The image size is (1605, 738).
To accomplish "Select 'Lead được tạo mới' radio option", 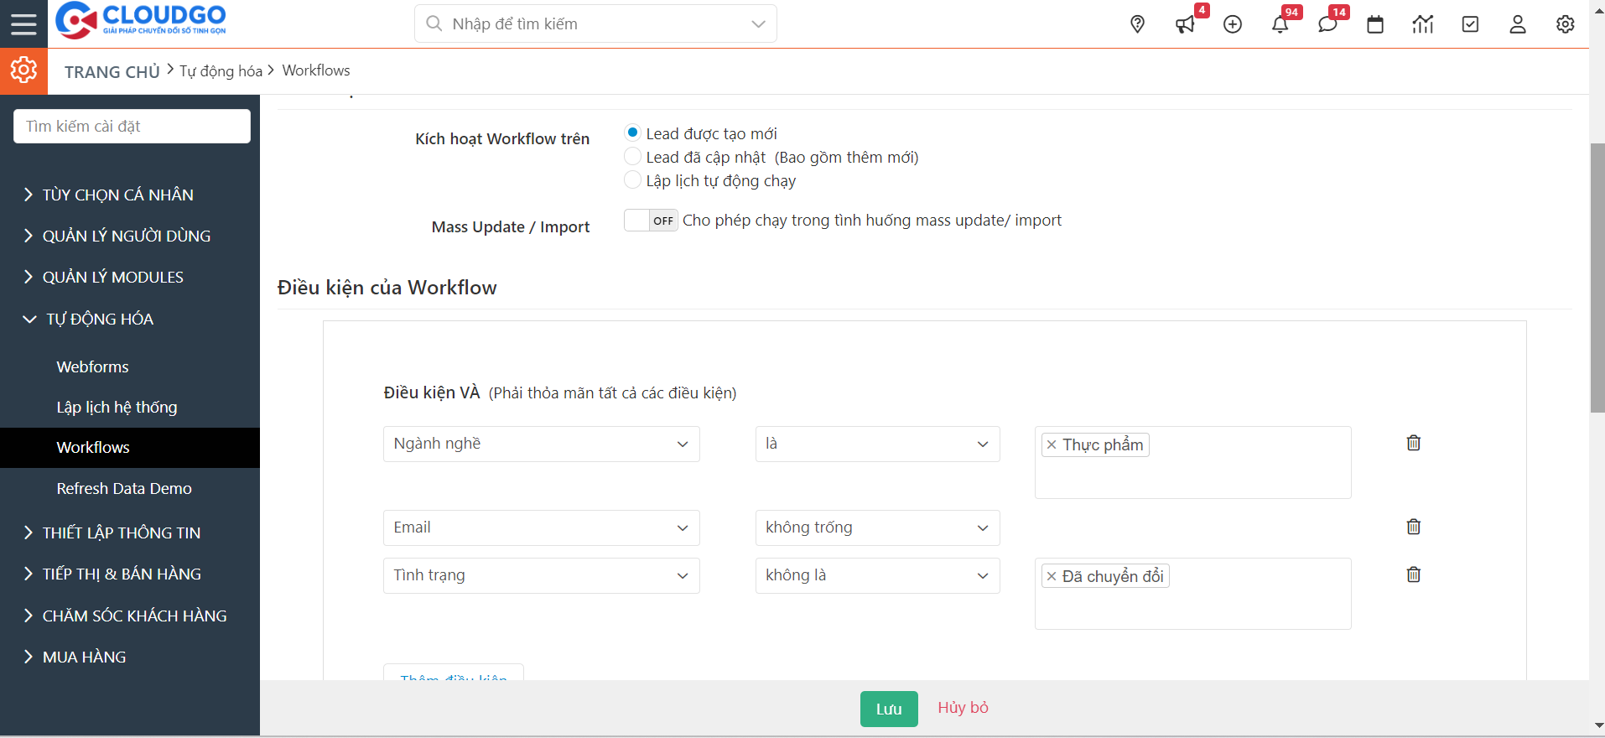I will point(633,133).
